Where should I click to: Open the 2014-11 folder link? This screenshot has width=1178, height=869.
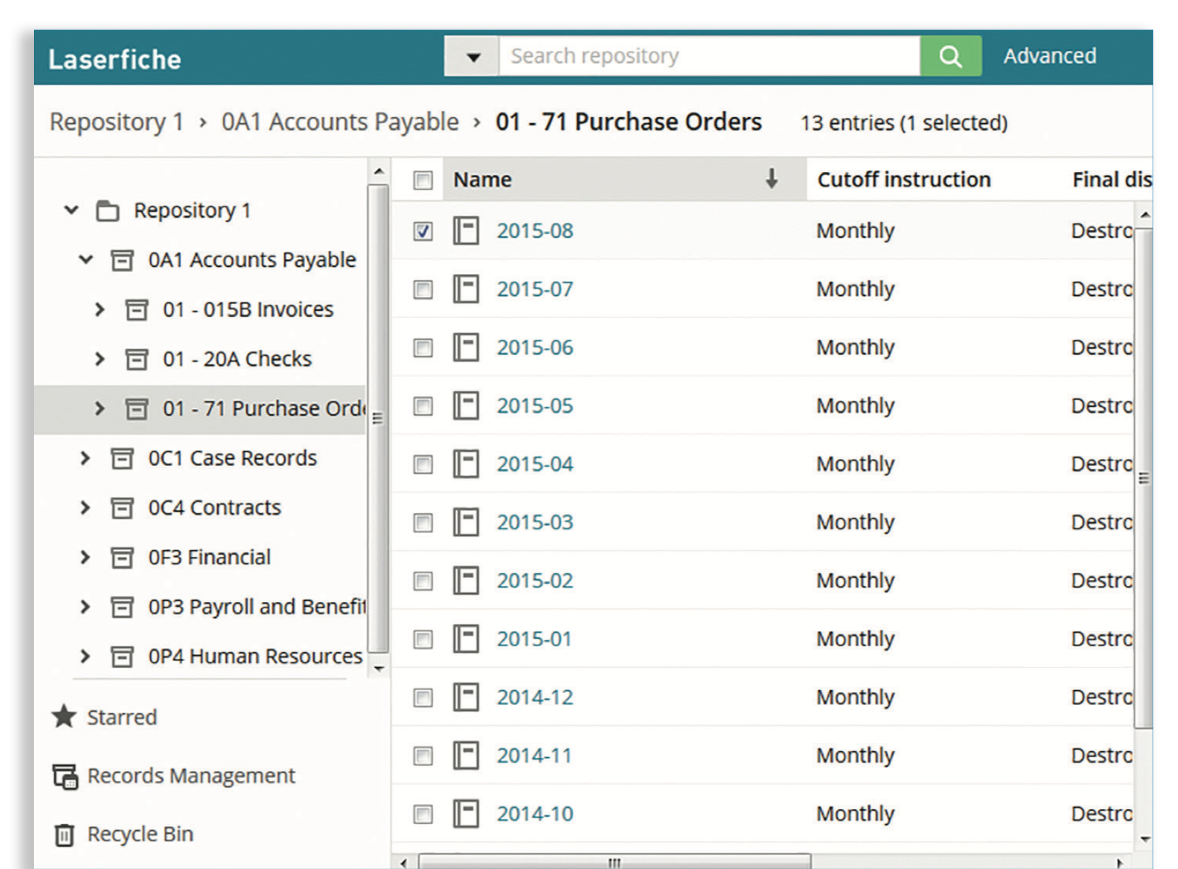pyautogui.click(x=534, y=756)
